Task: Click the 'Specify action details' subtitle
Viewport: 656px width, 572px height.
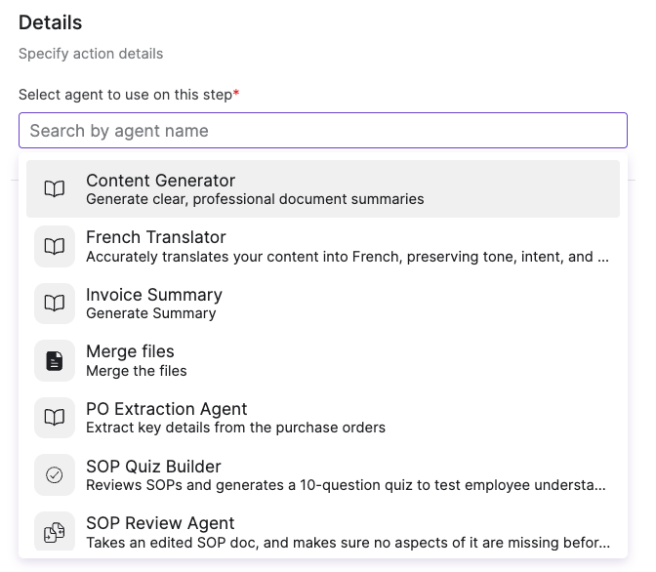Action: [x=91, y=54]
